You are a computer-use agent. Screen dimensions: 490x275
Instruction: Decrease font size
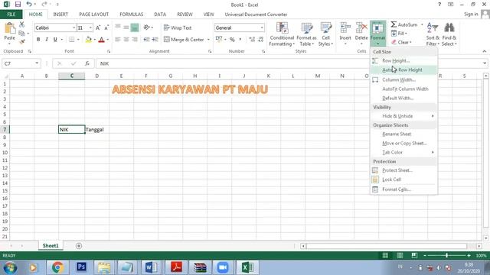pyautogui.click(x=106, y=27)
